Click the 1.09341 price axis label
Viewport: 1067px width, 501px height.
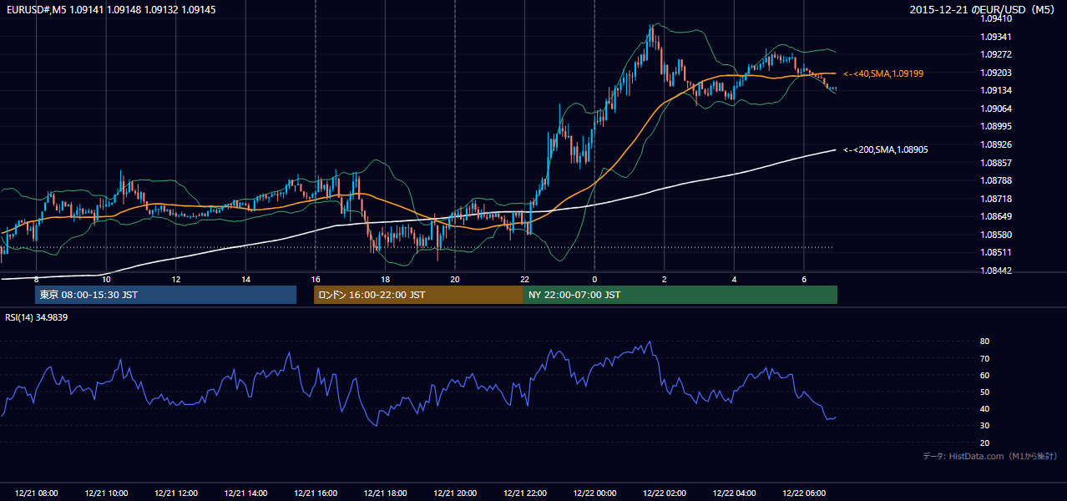[x=996, y=37]
